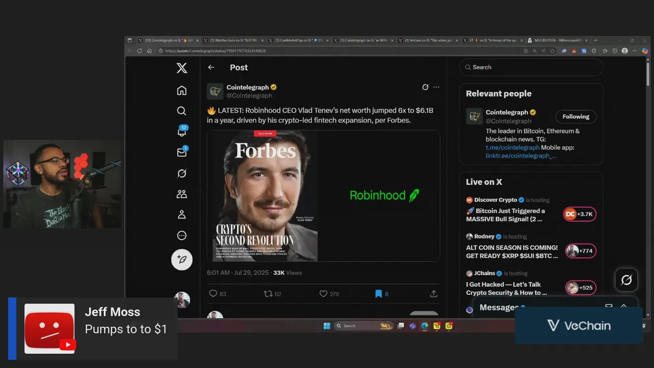Click the X logo in sidebar
The width and height of the screenshot is (654, 368).
click(x=181, y=68)
